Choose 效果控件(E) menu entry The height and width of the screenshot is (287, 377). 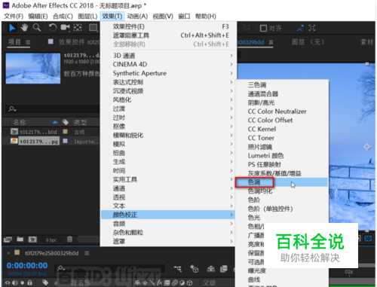pos(167,26)
